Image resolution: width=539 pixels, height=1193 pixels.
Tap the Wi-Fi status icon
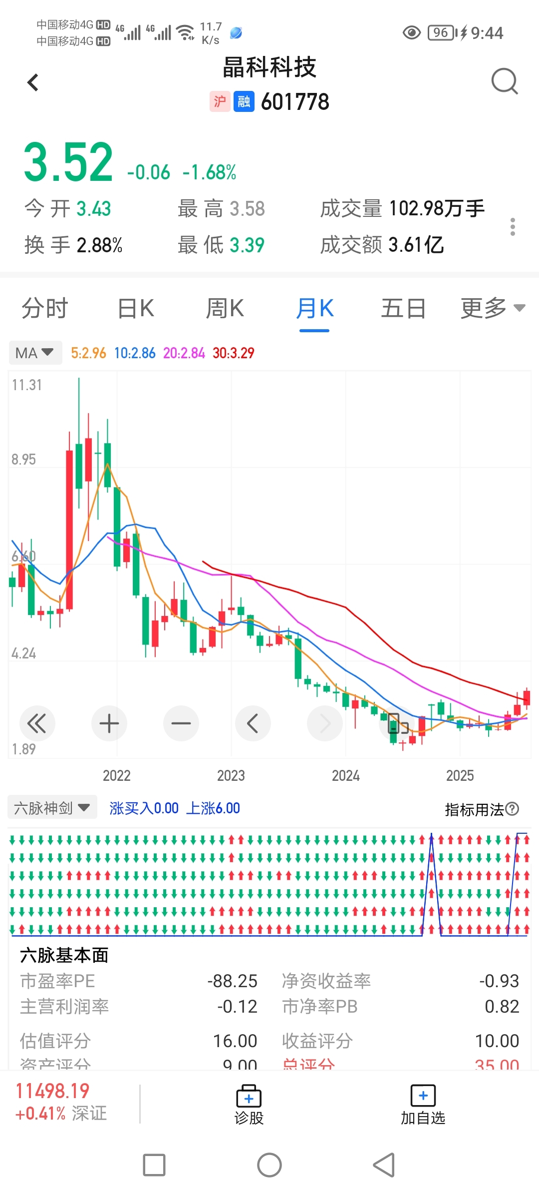click(186, 32)
